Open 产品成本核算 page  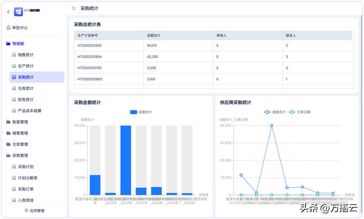[x=30, y=111]
